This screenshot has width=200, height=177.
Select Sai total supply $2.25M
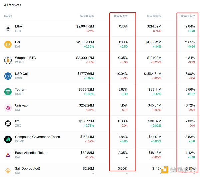(x=88, y=168)
